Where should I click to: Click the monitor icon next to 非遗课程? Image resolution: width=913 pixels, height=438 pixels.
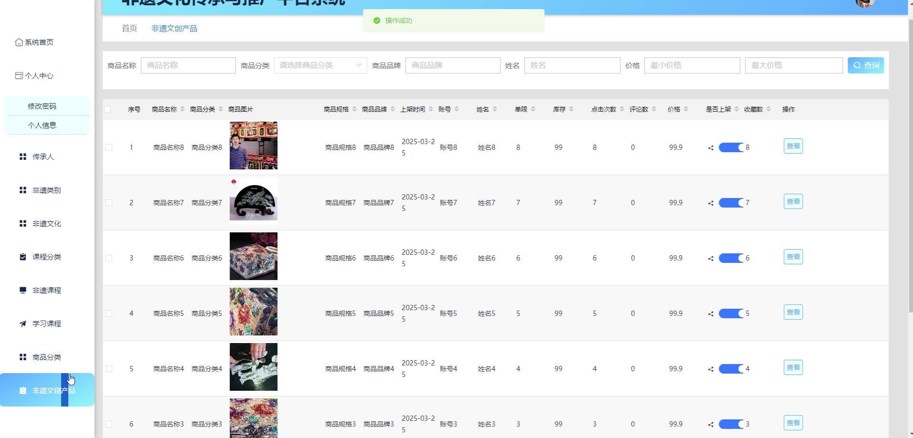tap(22, 291)
